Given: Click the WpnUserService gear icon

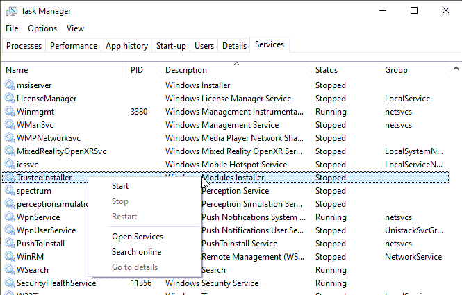Looking at the screenshot, I should pyautogui.click(x=10, y=230).
